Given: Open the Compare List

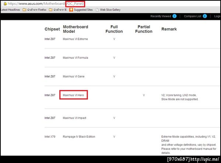Looking at the screenshot, I should [193, 16].
